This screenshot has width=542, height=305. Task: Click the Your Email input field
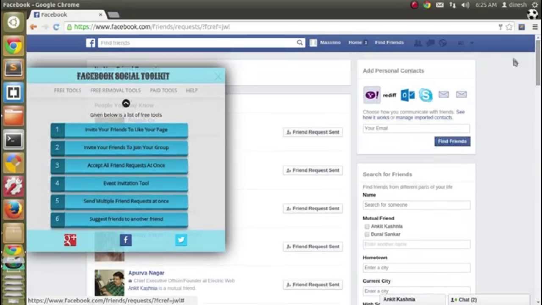pos(416,128)
